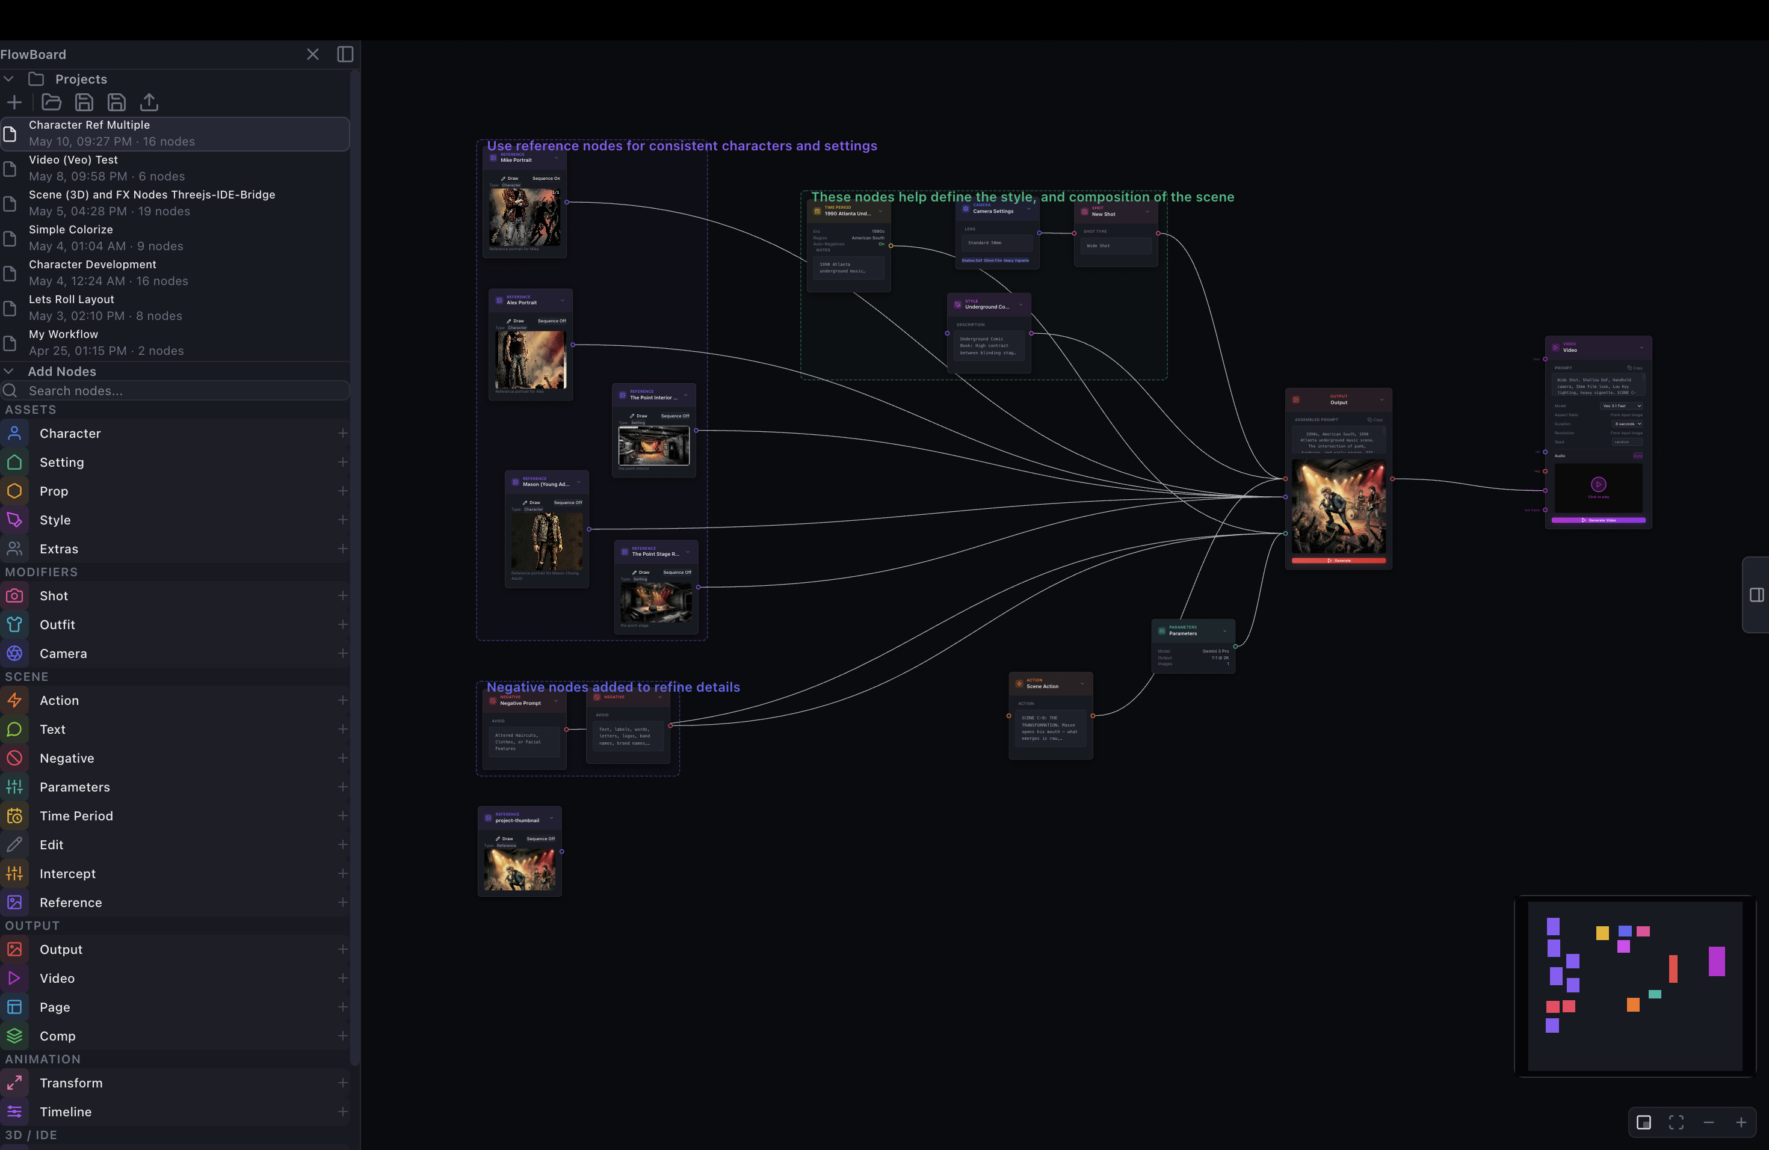The image size is (1769, 1150).
Task: Click Copy next to Assembled Prompt
Action: coord(1375,420)
